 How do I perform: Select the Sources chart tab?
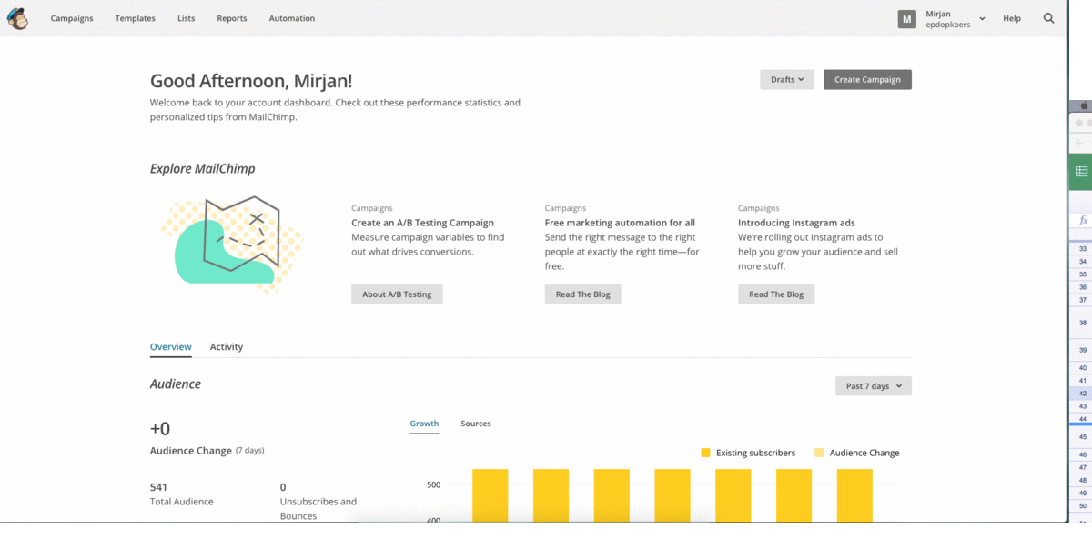click(x=475, y=424)
